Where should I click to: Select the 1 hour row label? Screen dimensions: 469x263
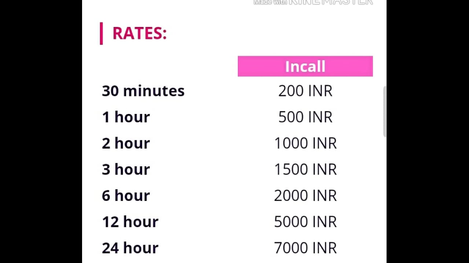click(x=126, y=117)
